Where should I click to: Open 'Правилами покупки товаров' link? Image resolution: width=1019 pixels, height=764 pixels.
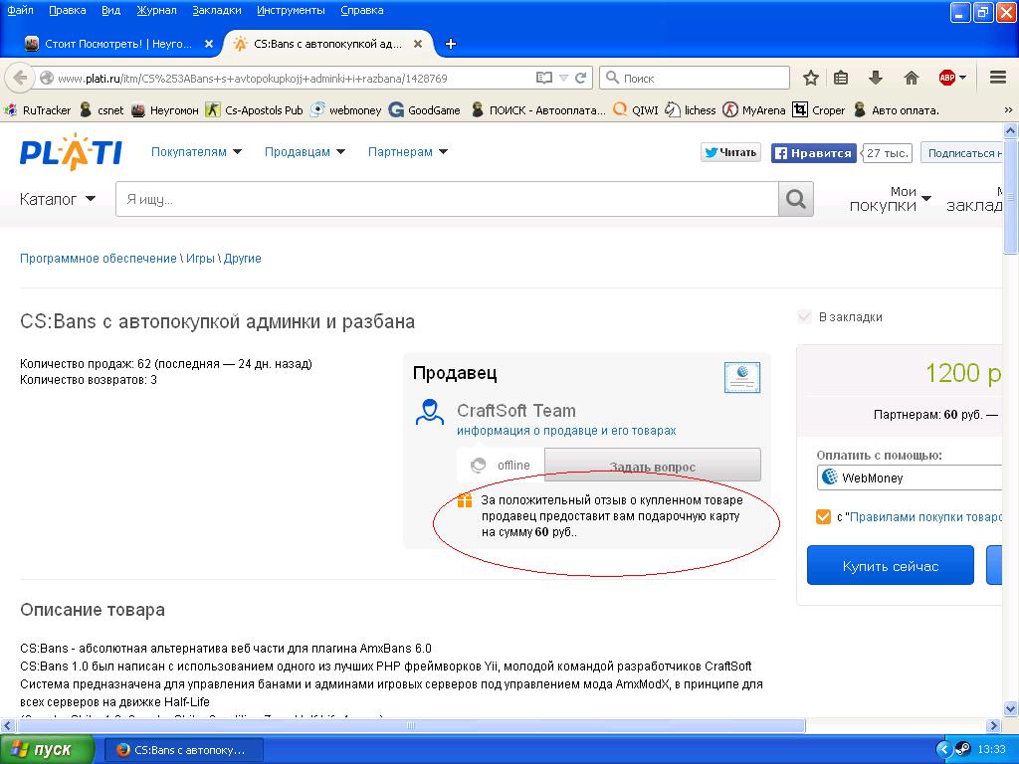click(x=926, y=517)
